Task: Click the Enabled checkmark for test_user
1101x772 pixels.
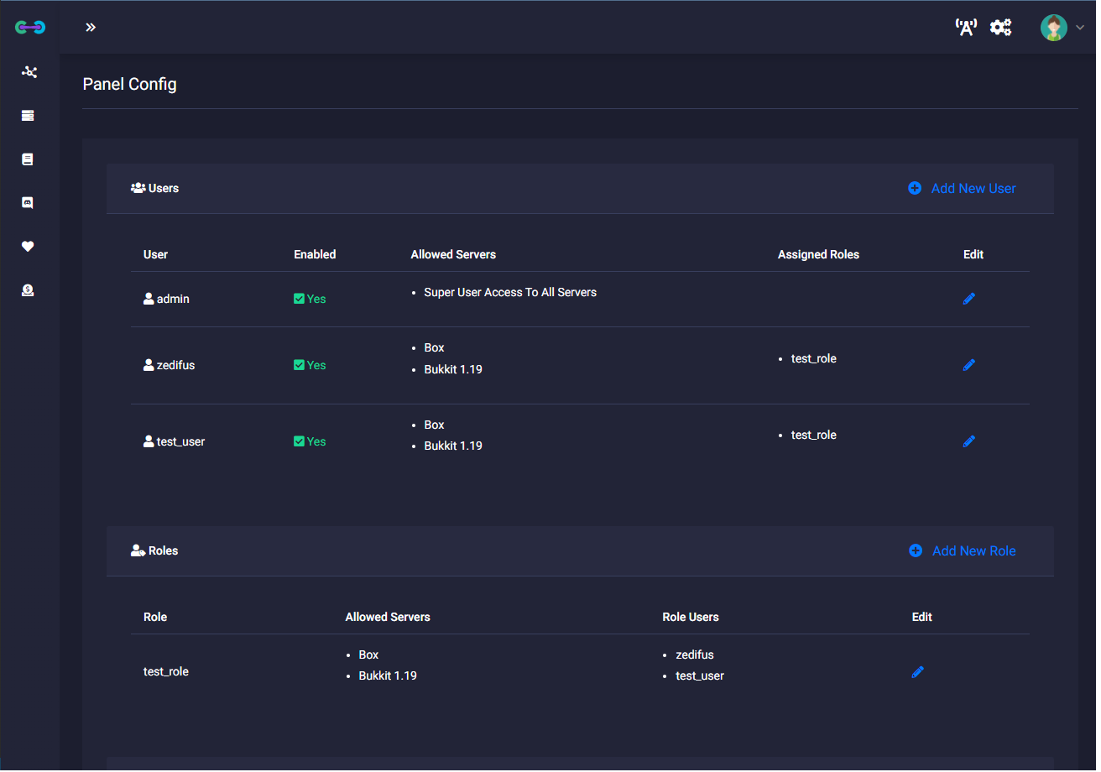Action: click(x=299, y=441)
